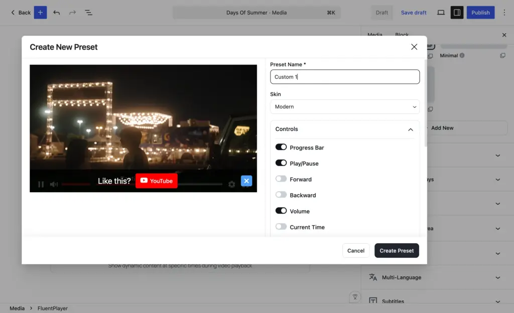
Task: Enable the Forward control toggle
Action: pyautogui.click(x=281, y=179)
